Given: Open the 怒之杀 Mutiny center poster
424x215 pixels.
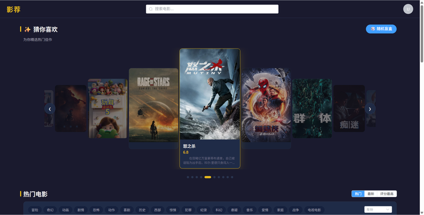Looking at the screenshot, I should [210, 94].
